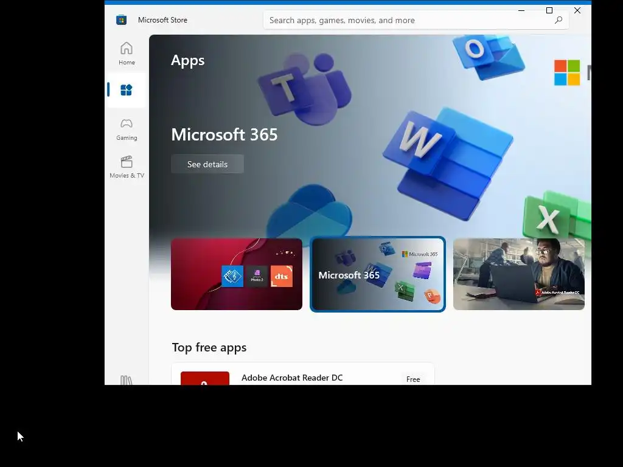
Task: Open the red DTS apps banner thumbnail
Action: pos(237,274)
